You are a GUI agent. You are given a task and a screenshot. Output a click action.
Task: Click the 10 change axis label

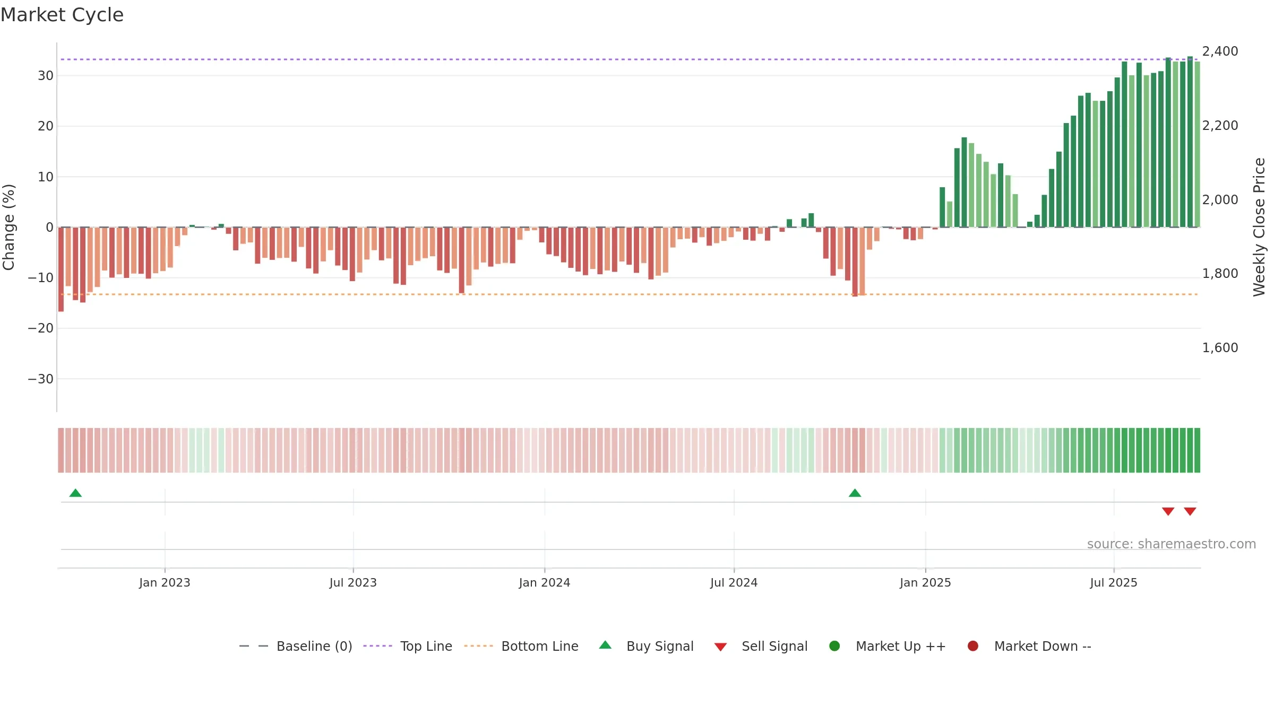[46, 177]
